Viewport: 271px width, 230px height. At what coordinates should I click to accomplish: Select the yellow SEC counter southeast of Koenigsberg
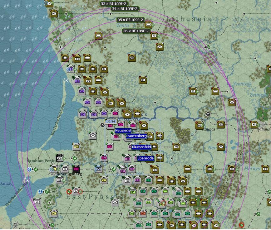pyautogui.click(x=104, y=180)
